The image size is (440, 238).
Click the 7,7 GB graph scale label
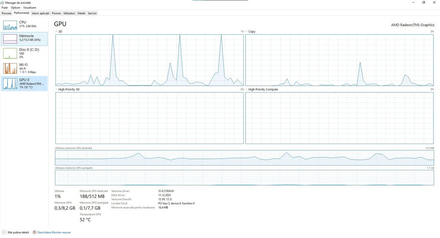tap(430, 168)
